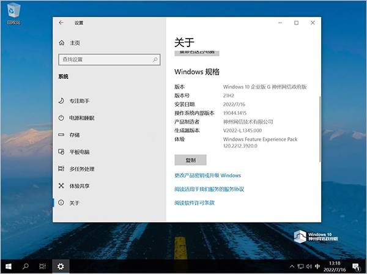Select 多任务处理 in the sidebar
This screenshot has width=367, height=274.
(x=82, y=169)
